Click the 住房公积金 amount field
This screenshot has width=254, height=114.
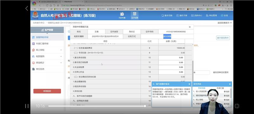point(171,72)
